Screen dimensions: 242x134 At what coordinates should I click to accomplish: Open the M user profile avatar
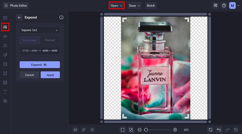[232, 6]
